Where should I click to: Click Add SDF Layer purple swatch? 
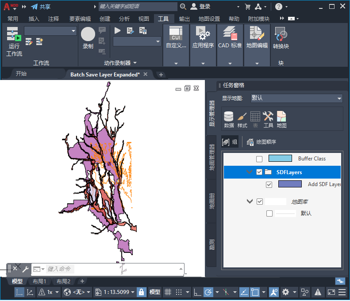(290, 184)
